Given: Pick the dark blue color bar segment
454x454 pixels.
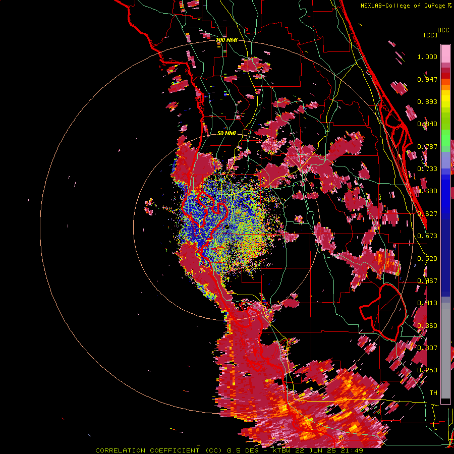Looking at the screenshot, I should [x=445, y=256].
